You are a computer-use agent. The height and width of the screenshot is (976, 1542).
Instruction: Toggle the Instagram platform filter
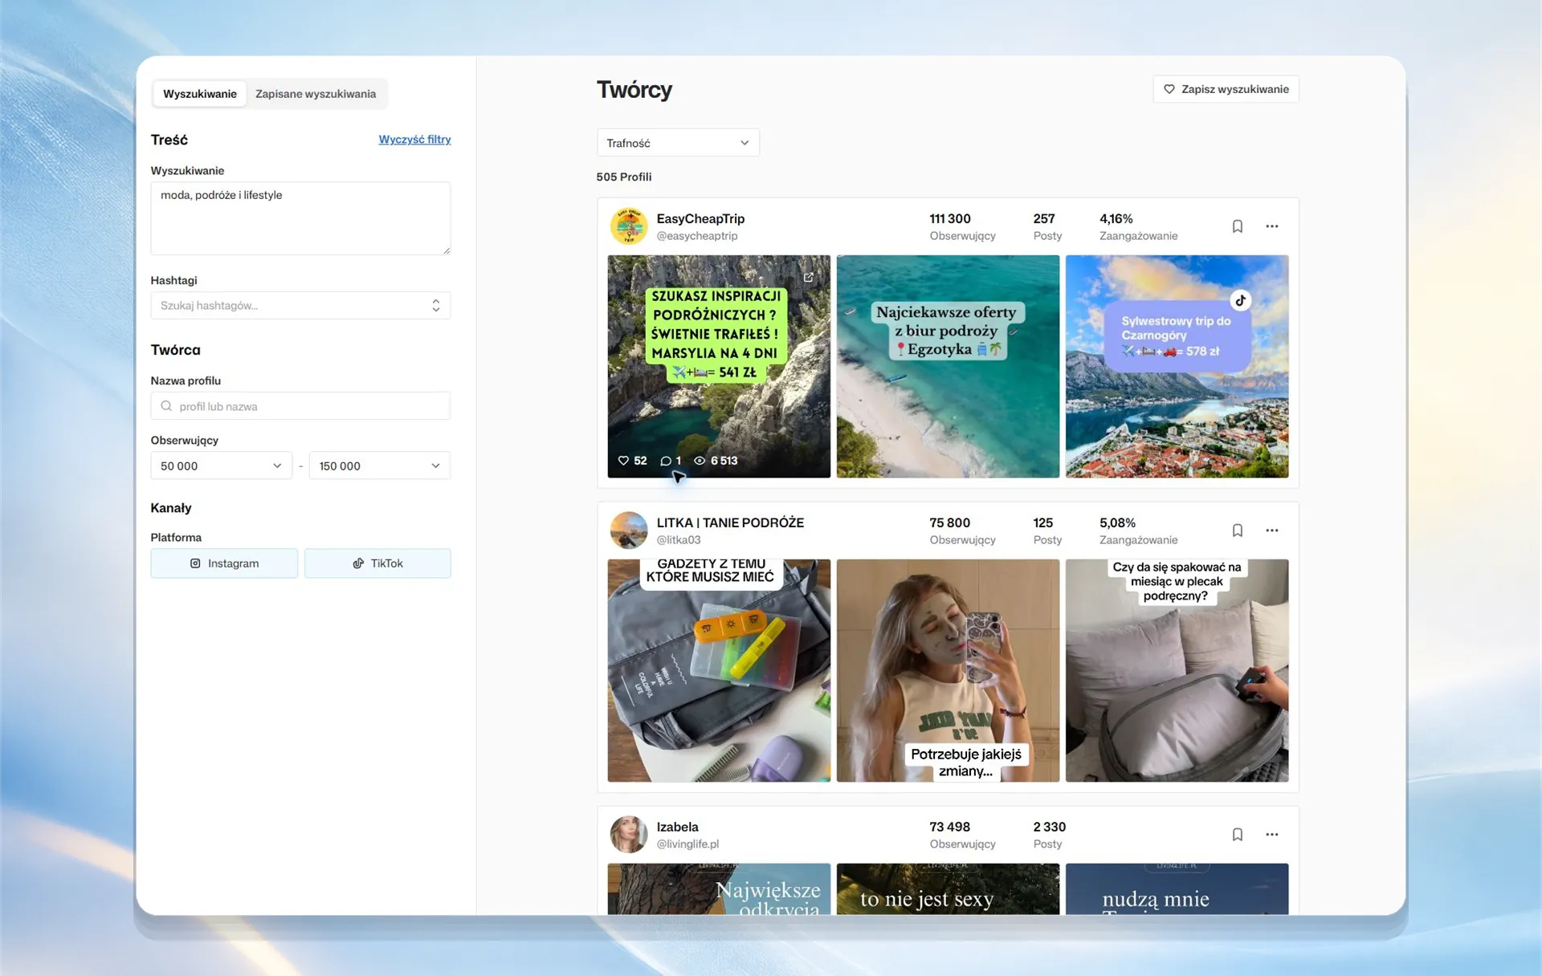tap(224, 563)
